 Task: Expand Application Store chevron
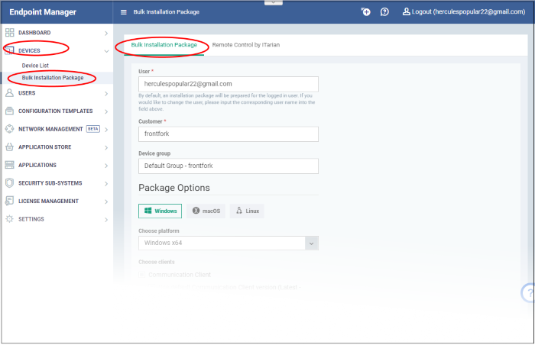(106, 147)
